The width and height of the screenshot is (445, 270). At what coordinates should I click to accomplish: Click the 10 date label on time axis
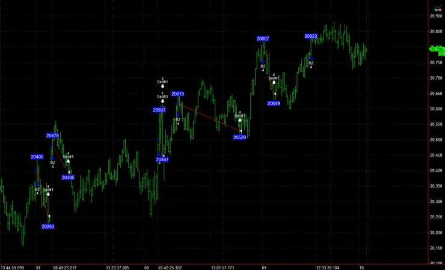361,268
